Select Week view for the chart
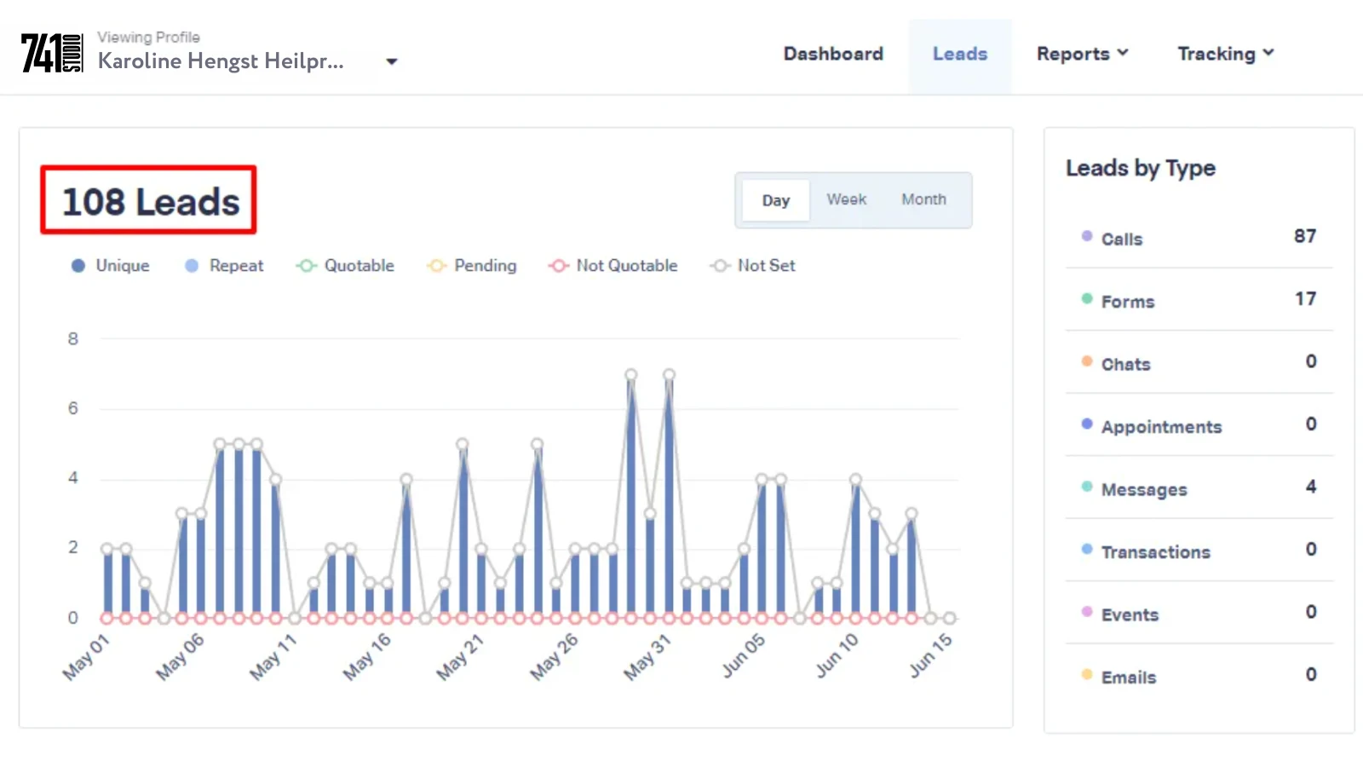 coord(846,199)
